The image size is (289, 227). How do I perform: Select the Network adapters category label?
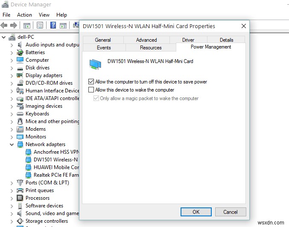[46, 144]
